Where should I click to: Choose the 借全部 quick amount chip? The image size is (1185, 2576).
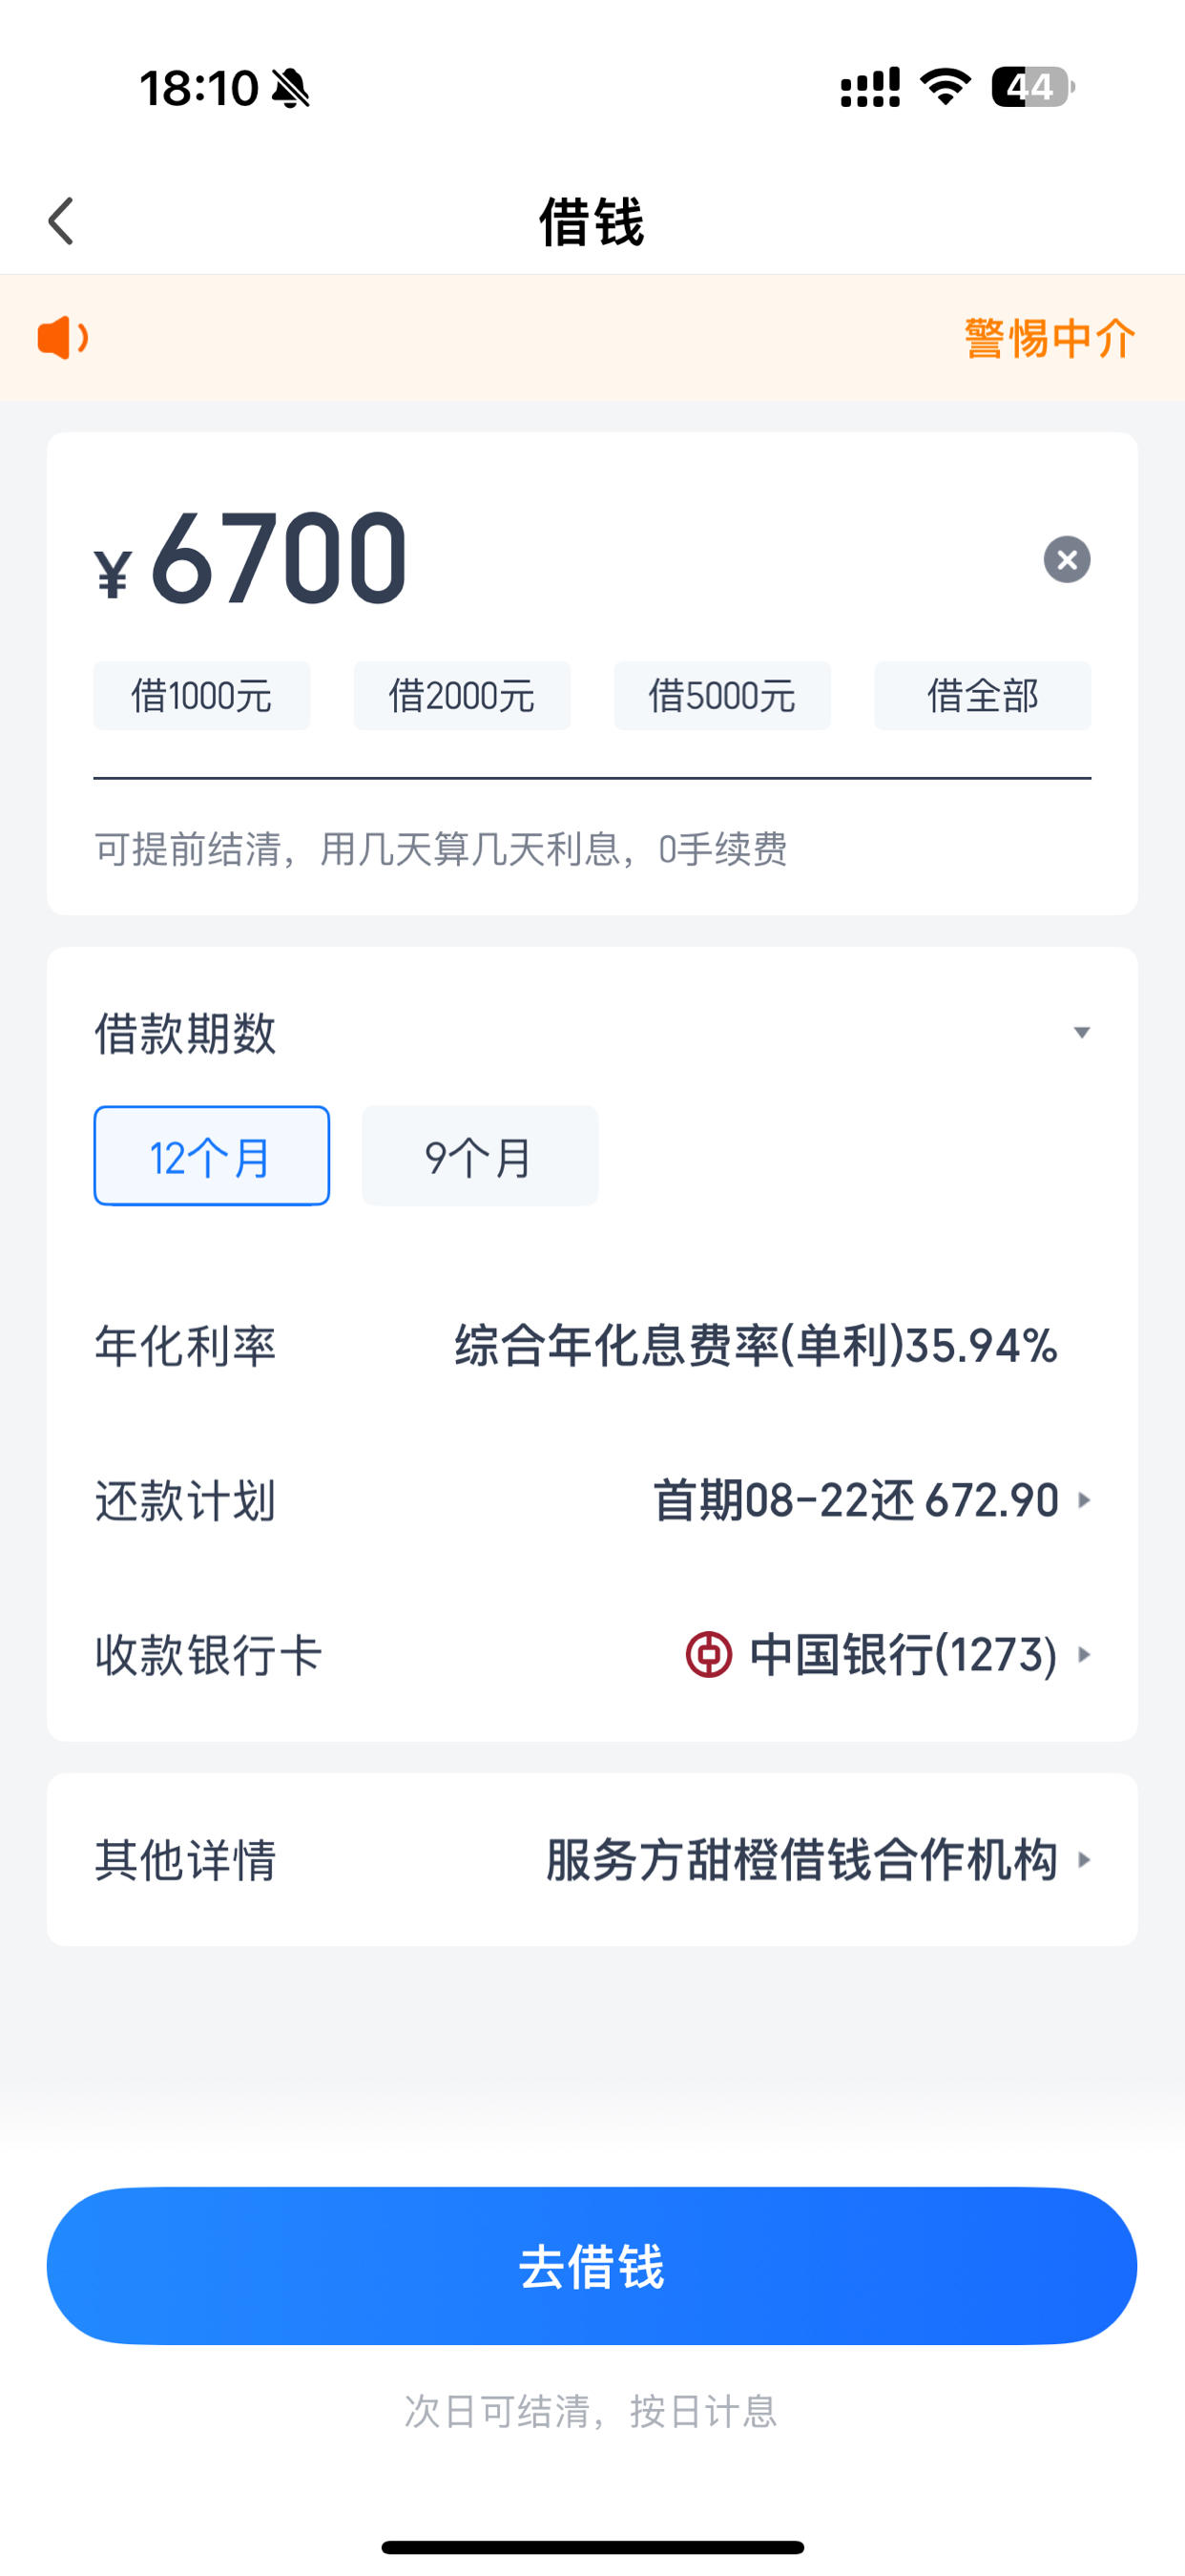pos(983,696)
